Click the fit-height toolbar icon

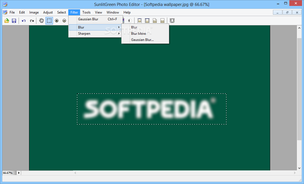click(147, 21)
